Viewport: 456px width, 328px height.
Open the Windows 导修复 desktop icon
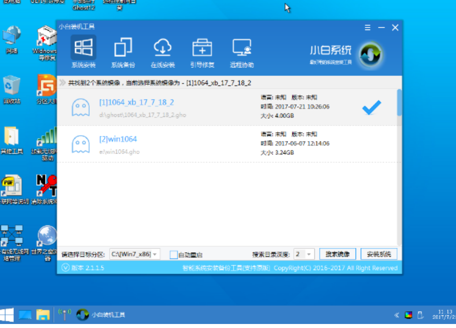46,43
